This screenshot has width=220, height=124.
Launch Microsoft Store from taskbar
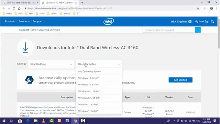coord(20,121)
